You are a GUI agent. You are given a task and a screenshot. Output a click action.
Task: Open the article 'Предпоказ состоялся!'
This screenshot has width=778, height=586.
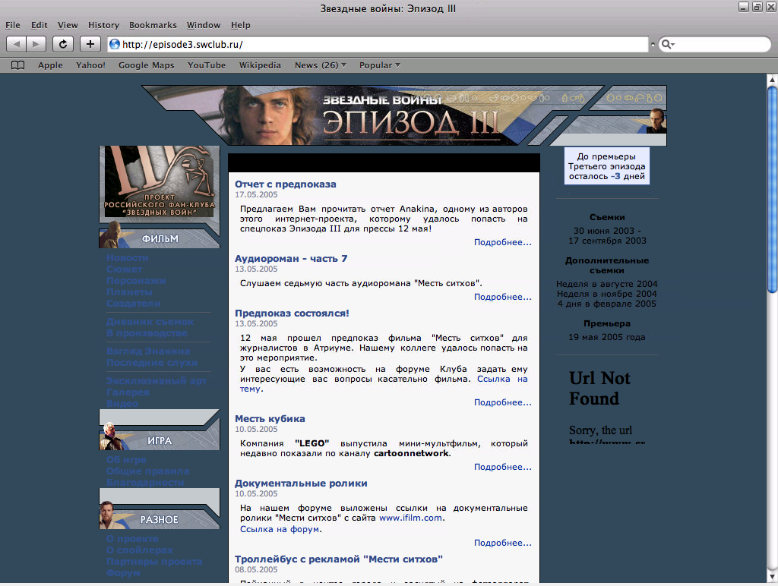[292, 313]
